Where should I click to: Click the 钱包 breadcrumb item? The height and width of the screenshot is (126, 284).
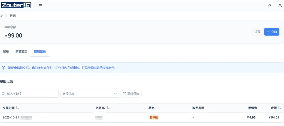tap(13, 16)
